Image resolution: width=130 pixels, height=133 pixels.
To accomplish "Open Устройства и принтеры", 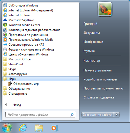I will coord(100,79).
